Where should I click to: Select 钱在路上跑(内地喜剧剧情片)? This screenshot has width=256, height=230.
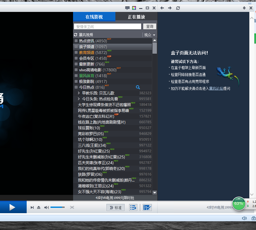tap(102, 122)
